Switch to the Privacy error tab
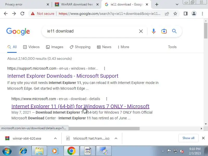This screenshot has height=156, width=208. click(25, 4)
